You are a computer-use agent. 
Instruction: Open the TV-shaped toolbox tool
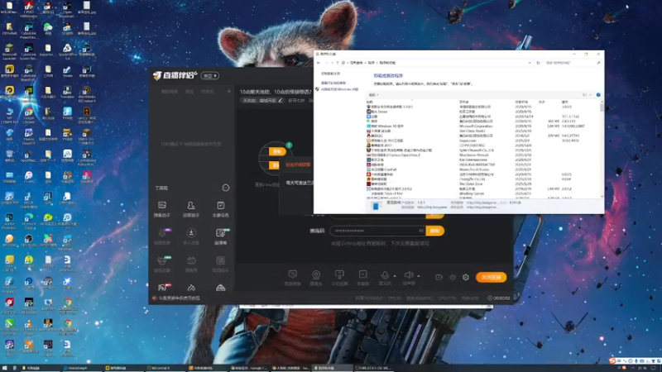[191, 264]
